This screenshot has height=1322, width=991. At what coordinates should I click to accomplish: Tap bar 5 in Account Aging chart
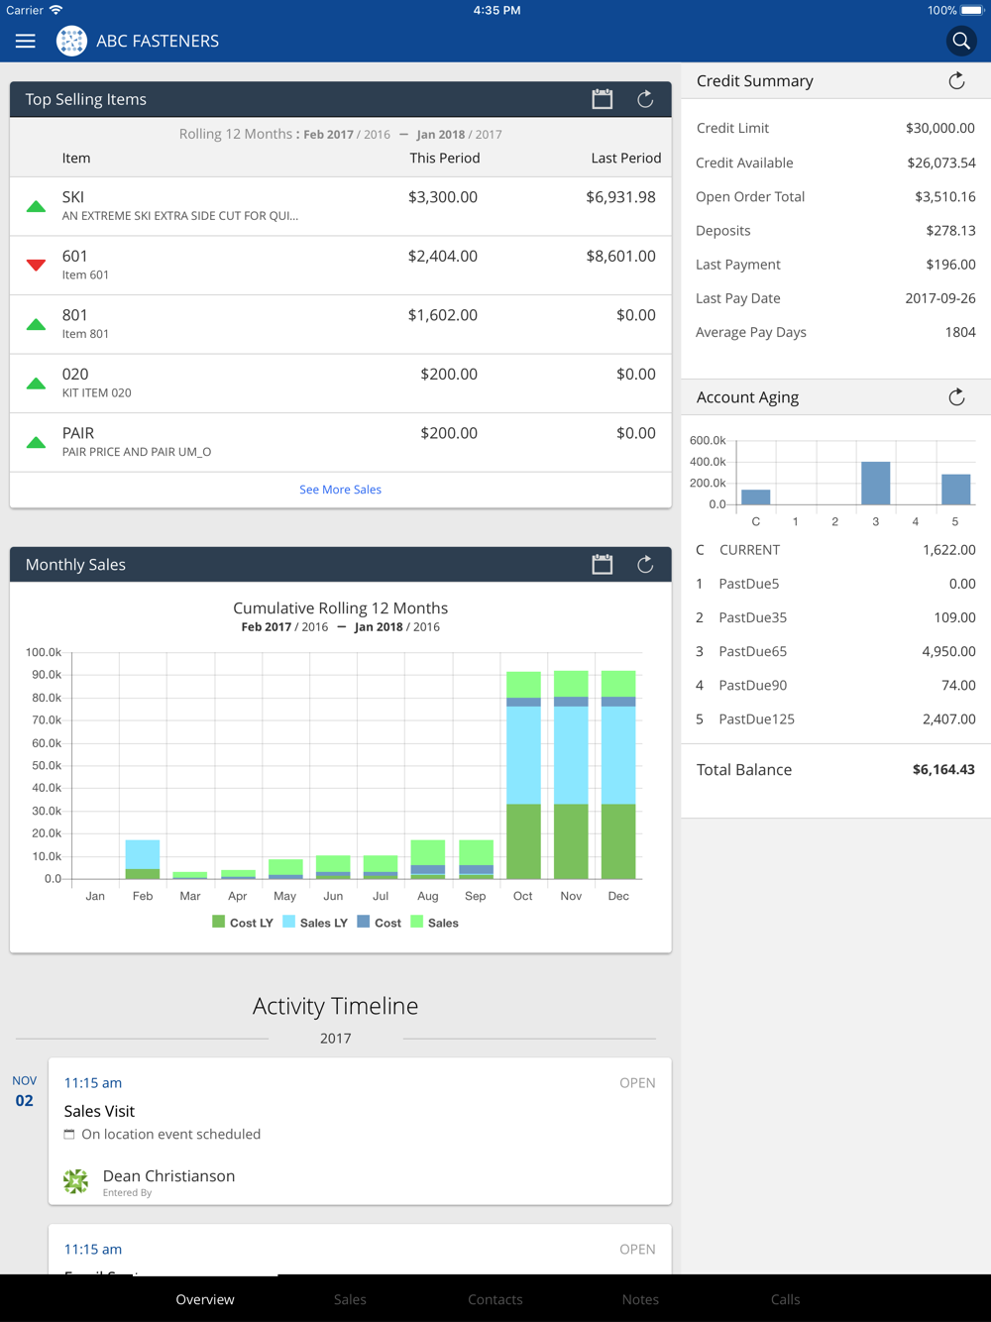pos(955,490)
